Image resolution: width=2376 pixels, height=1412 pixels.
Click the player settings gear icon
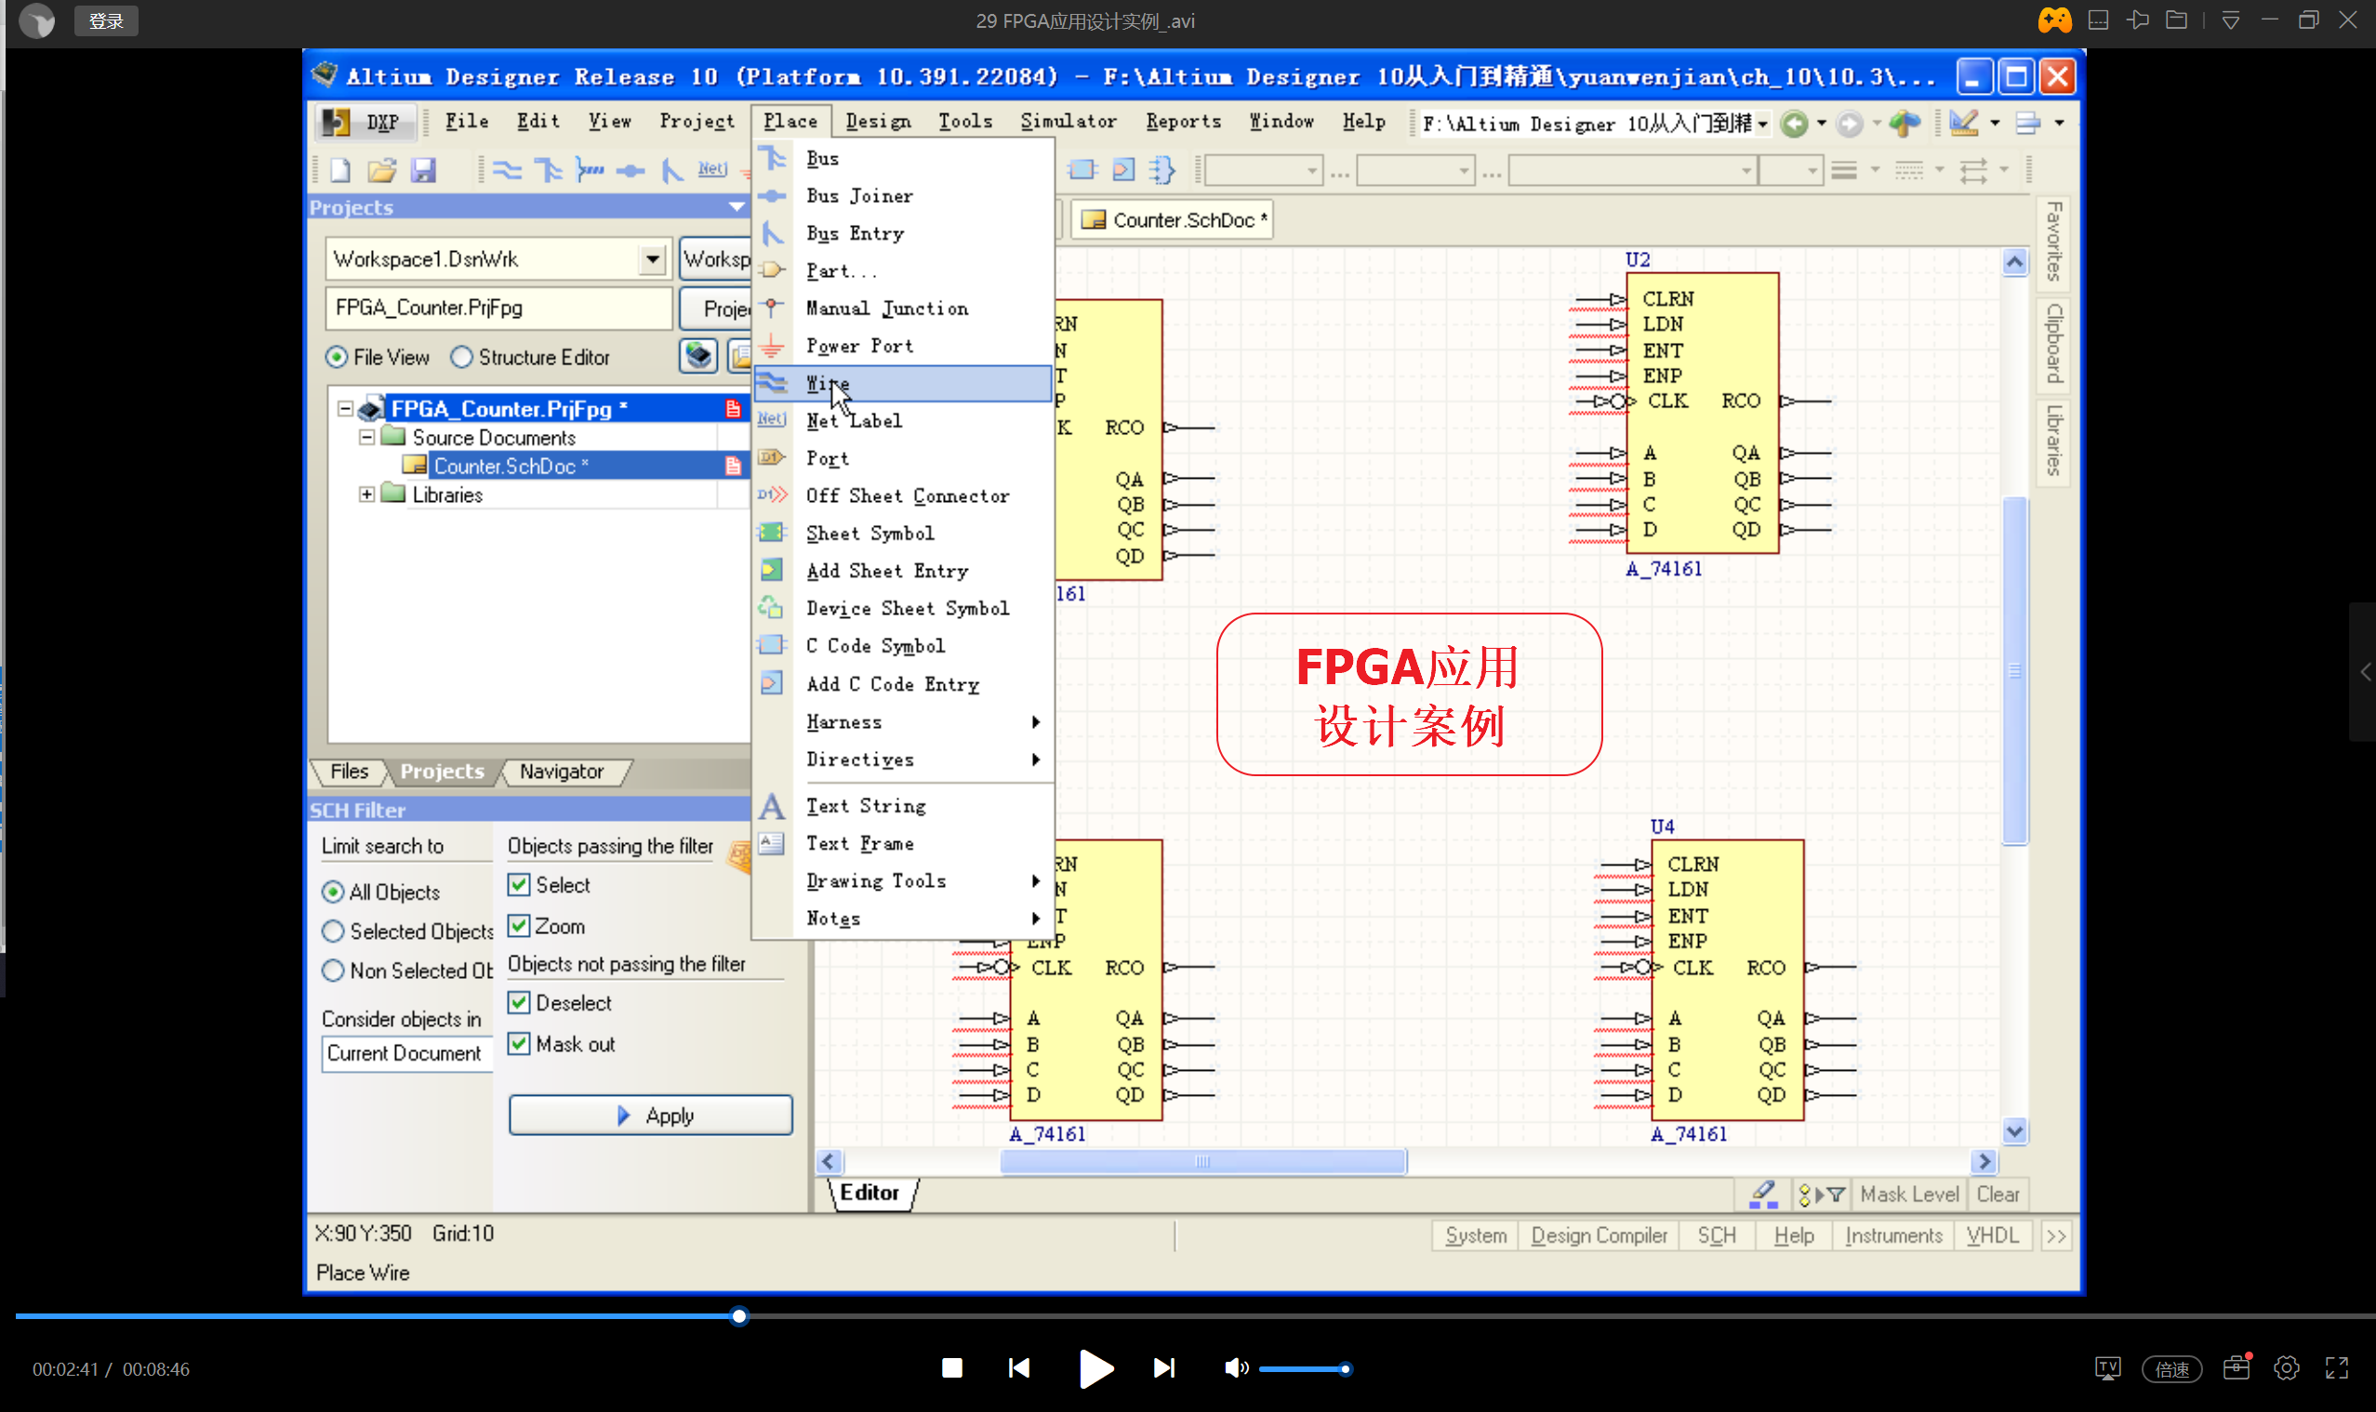[x=2286, y=1368]
